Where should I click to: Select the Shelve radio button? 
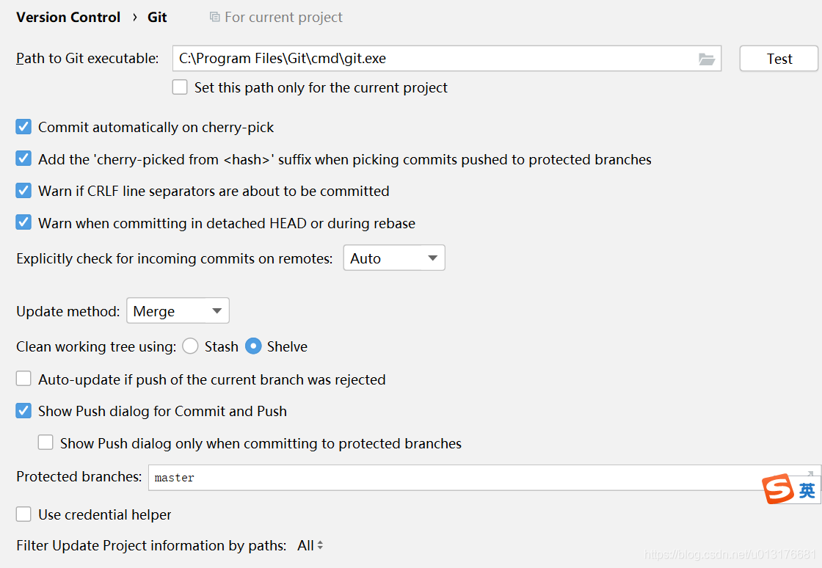tap(253, 346)
